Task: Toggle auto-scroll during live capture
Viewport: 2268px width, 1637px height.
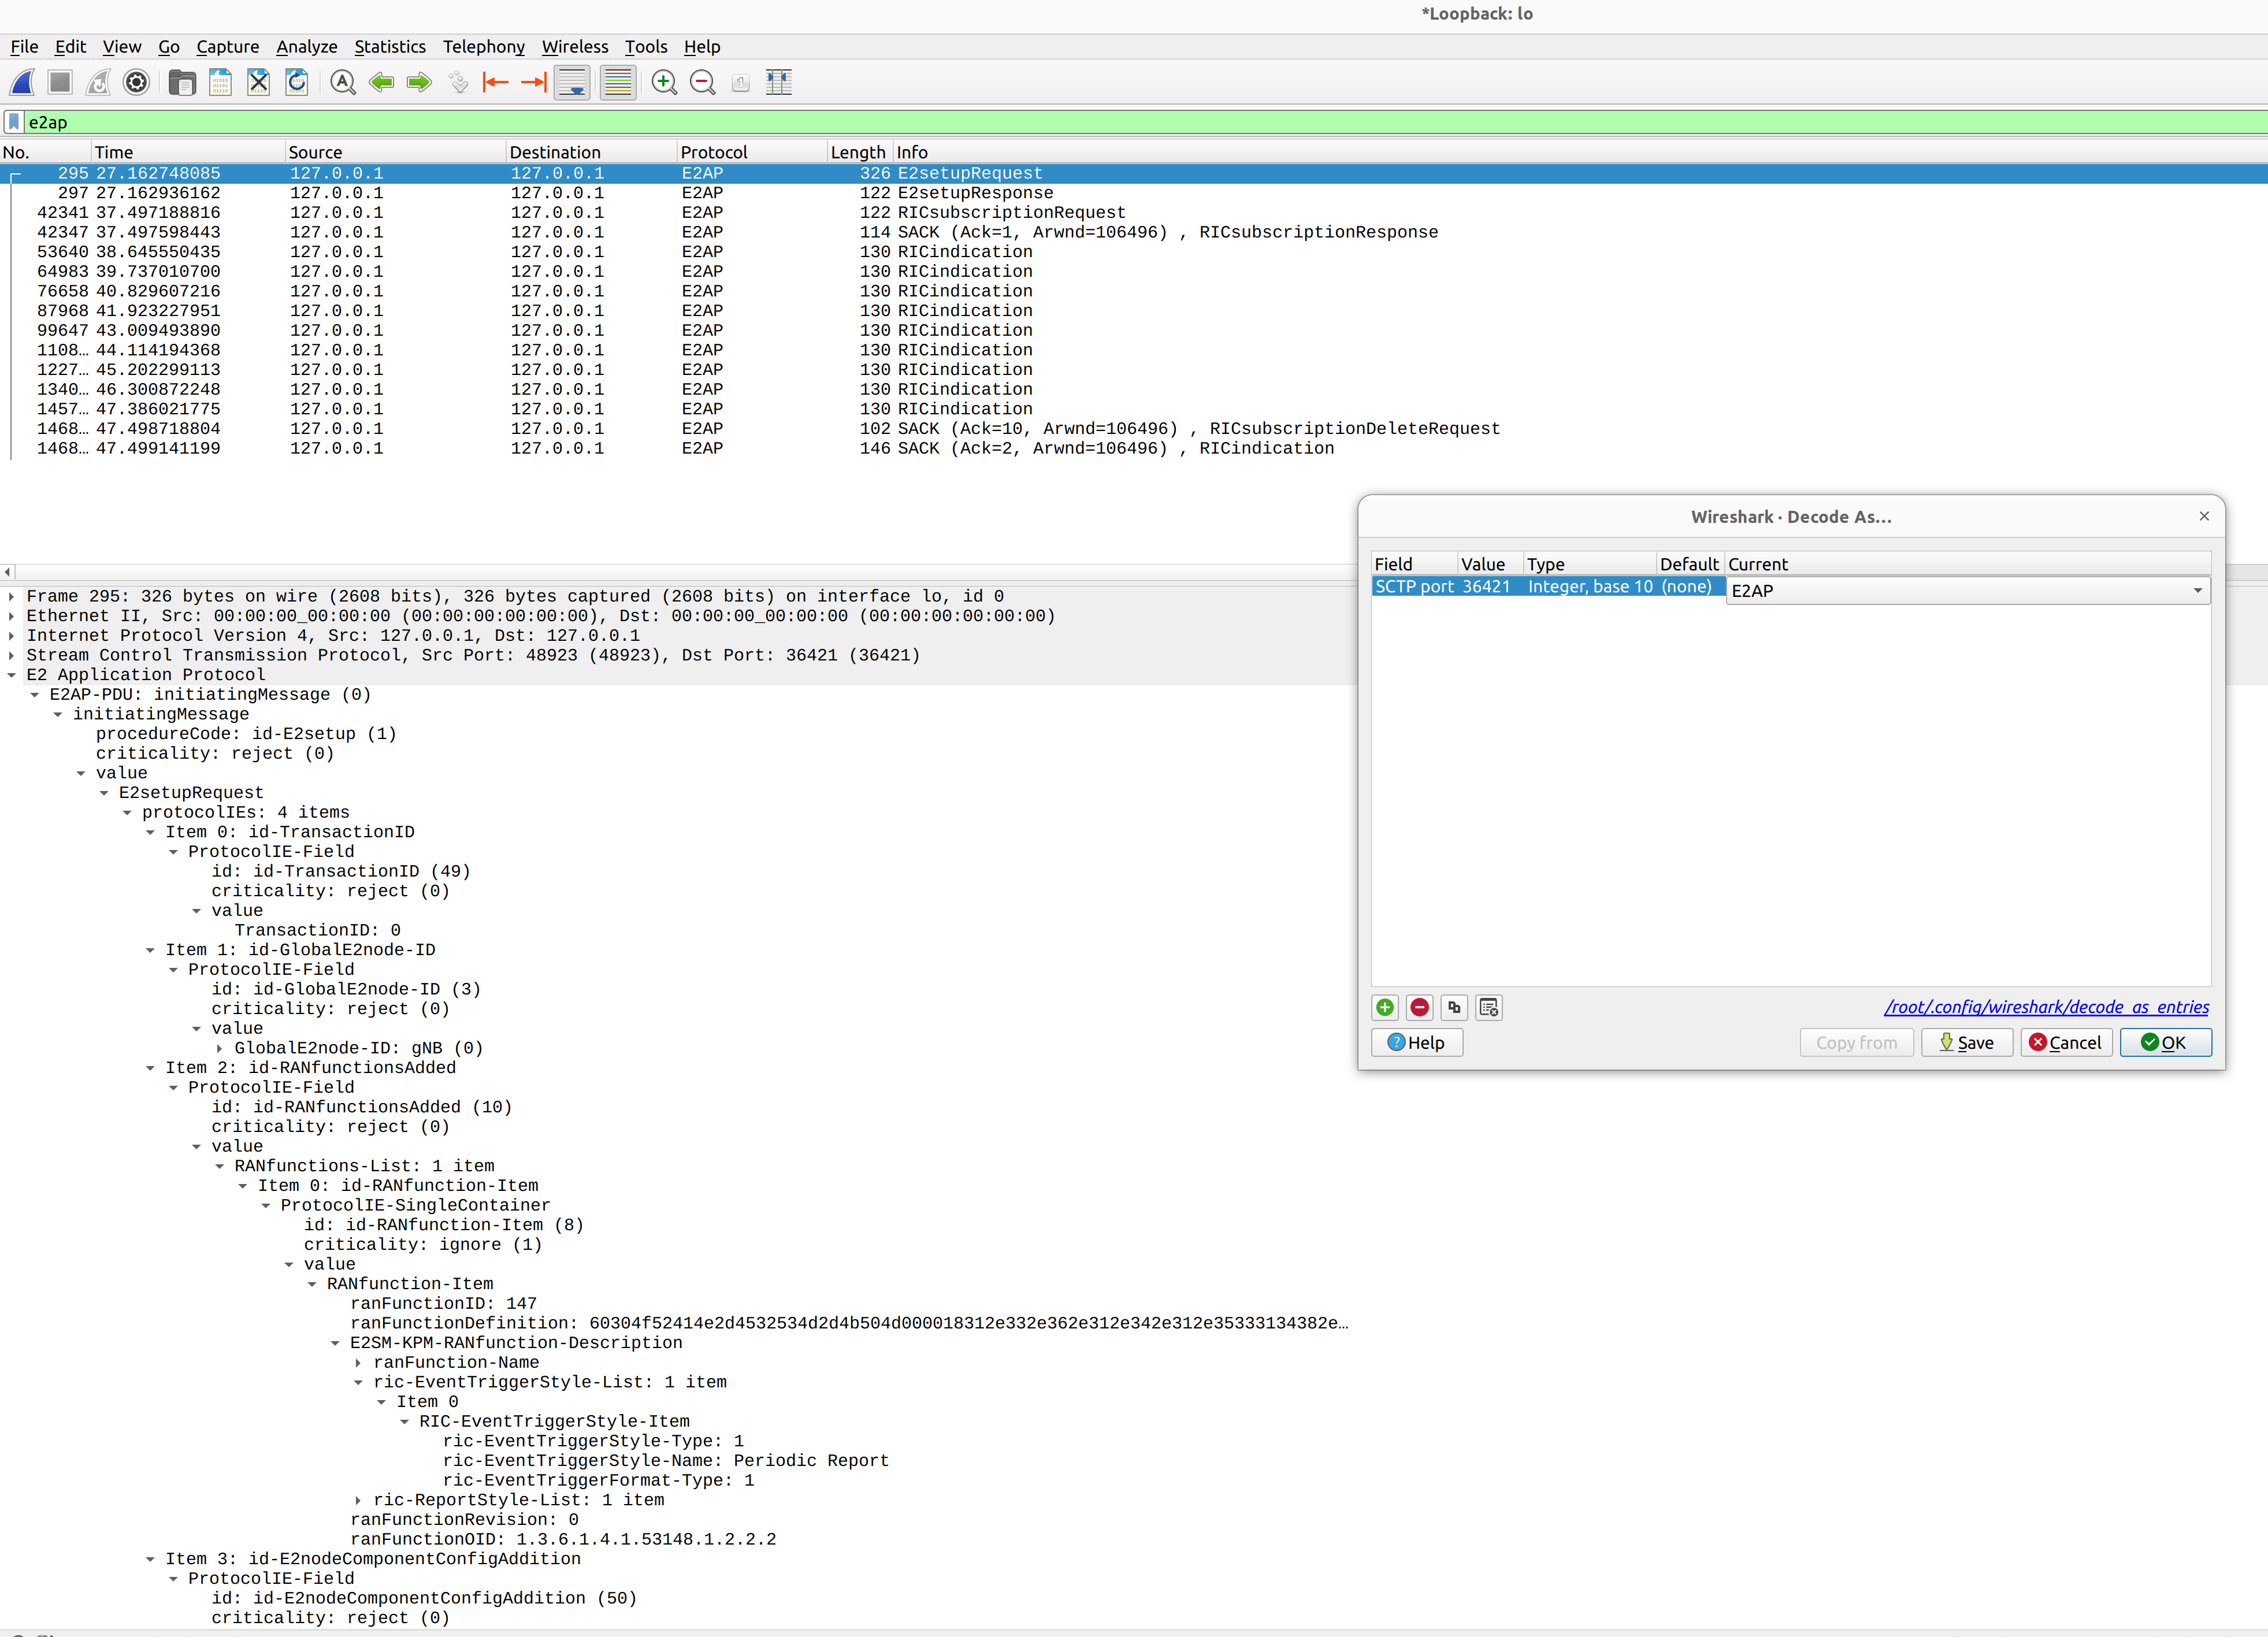Action: pyautogui.click(x=573, y=83)
